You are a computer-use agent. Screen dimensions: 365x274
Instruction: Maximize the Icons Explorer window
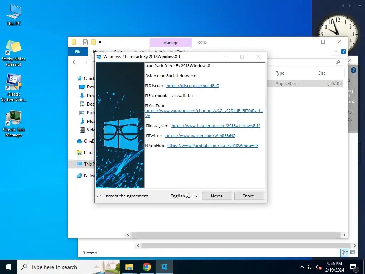click(x=323, y=42)
